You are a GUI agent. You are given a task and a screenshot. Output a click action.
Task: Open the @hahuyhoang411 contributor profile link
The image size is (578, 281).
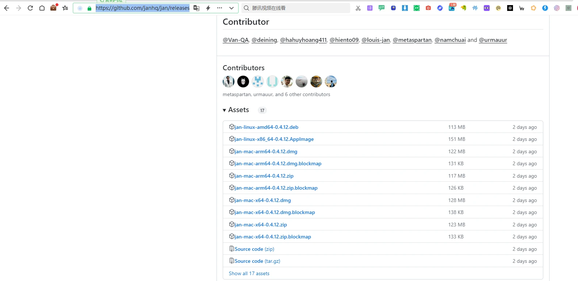click(303, 40)
